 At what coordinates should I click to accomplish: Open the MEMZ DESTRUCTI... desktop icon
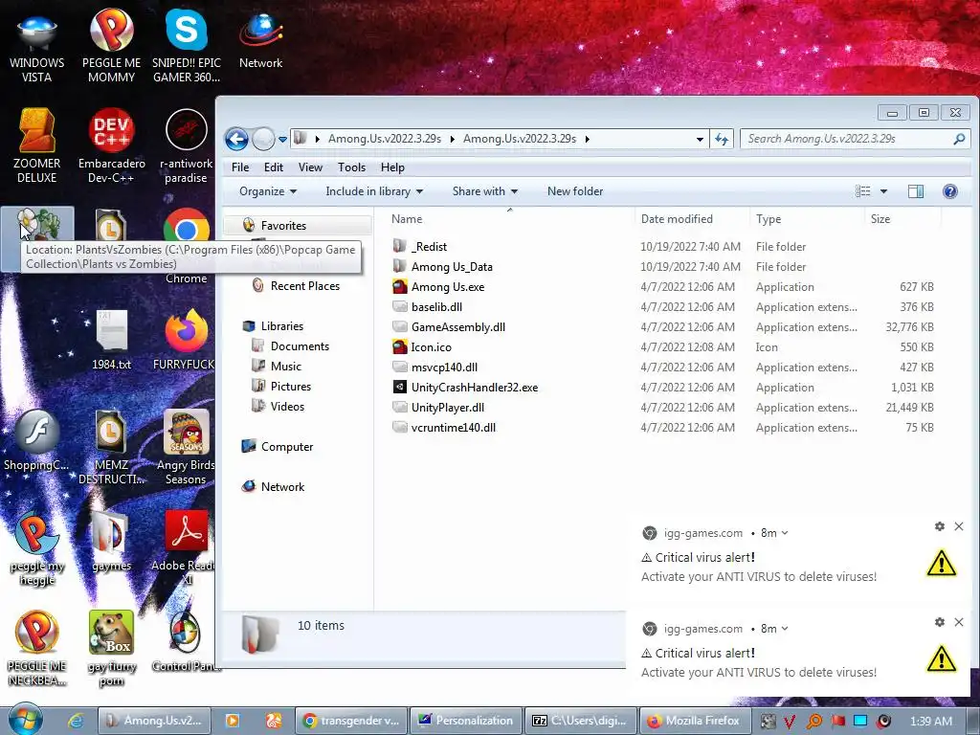pyautogui.click(x=111, y=447)
